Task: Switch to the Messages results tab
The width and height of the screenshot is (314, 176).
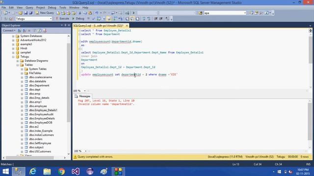Action: pos(82,96)
